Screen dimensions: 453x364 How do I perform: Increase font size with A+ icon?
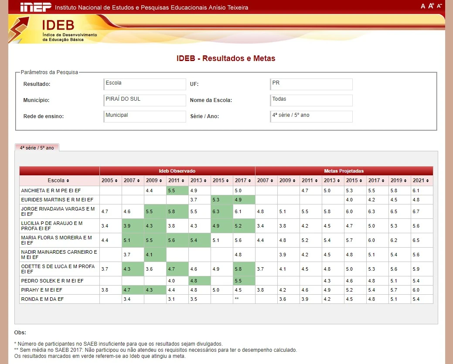(x=431, y=6)
